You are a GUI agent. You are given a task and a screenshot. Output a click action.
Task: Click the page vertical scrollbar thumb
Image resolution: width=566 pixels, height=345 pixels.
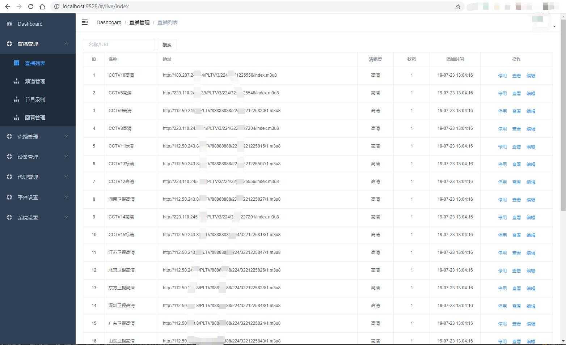(x=563, y=116)
